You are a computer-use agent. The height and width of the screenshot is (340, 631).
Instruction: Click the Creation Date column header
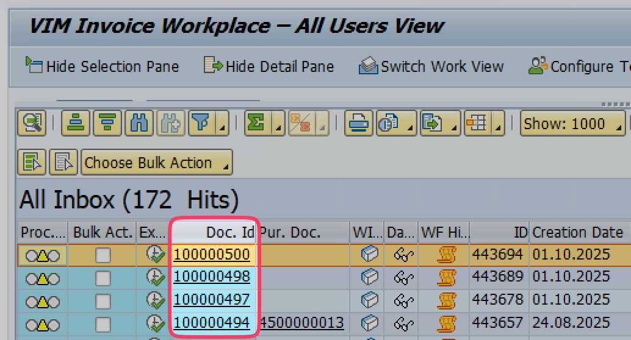[577, 232]
